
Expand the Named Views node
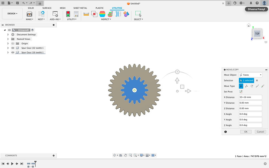tap(8, 39)
